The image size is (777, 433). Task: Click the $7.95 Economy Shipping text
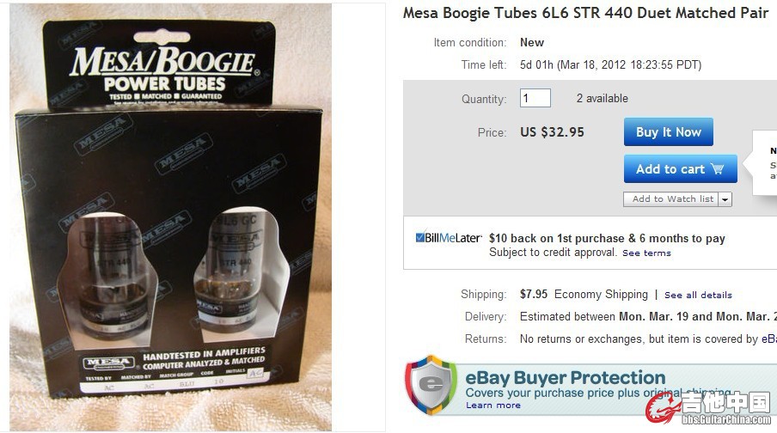tap(584, 295)
